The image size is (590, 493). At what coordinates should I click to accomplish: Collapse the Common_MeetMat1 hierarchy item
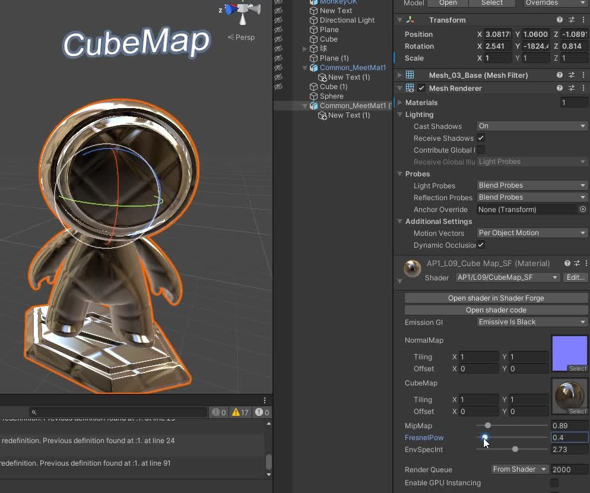304,68
